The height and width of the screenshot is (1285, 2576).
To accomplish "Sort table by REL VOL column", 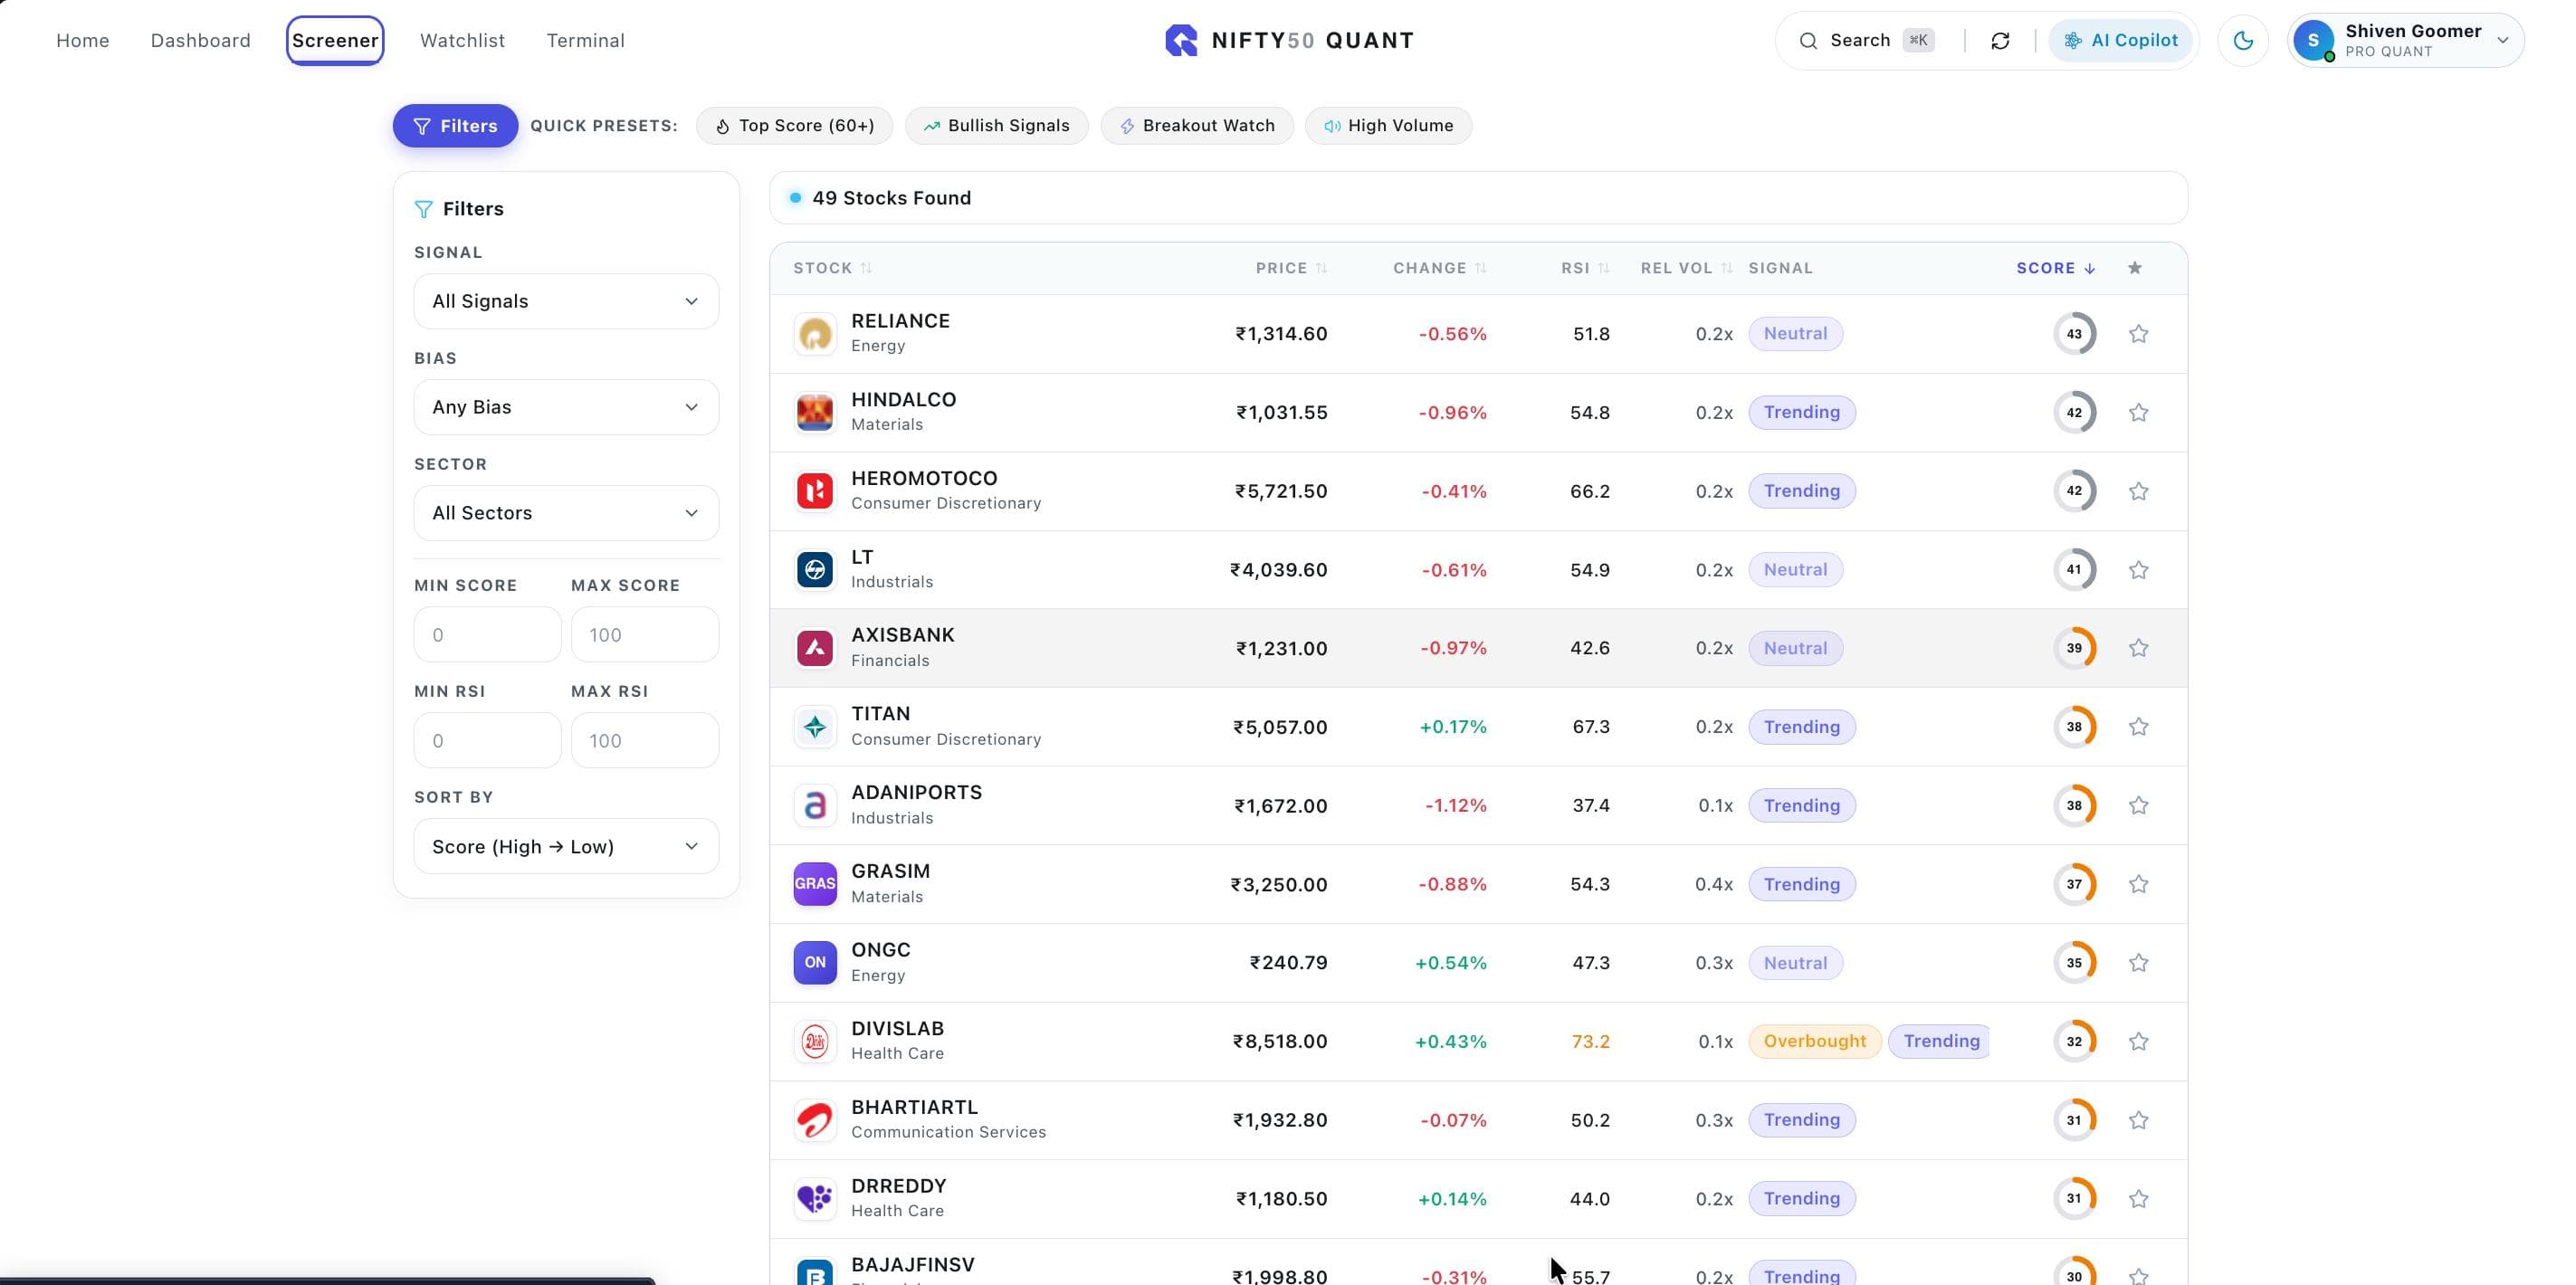I will [1686, 268].
